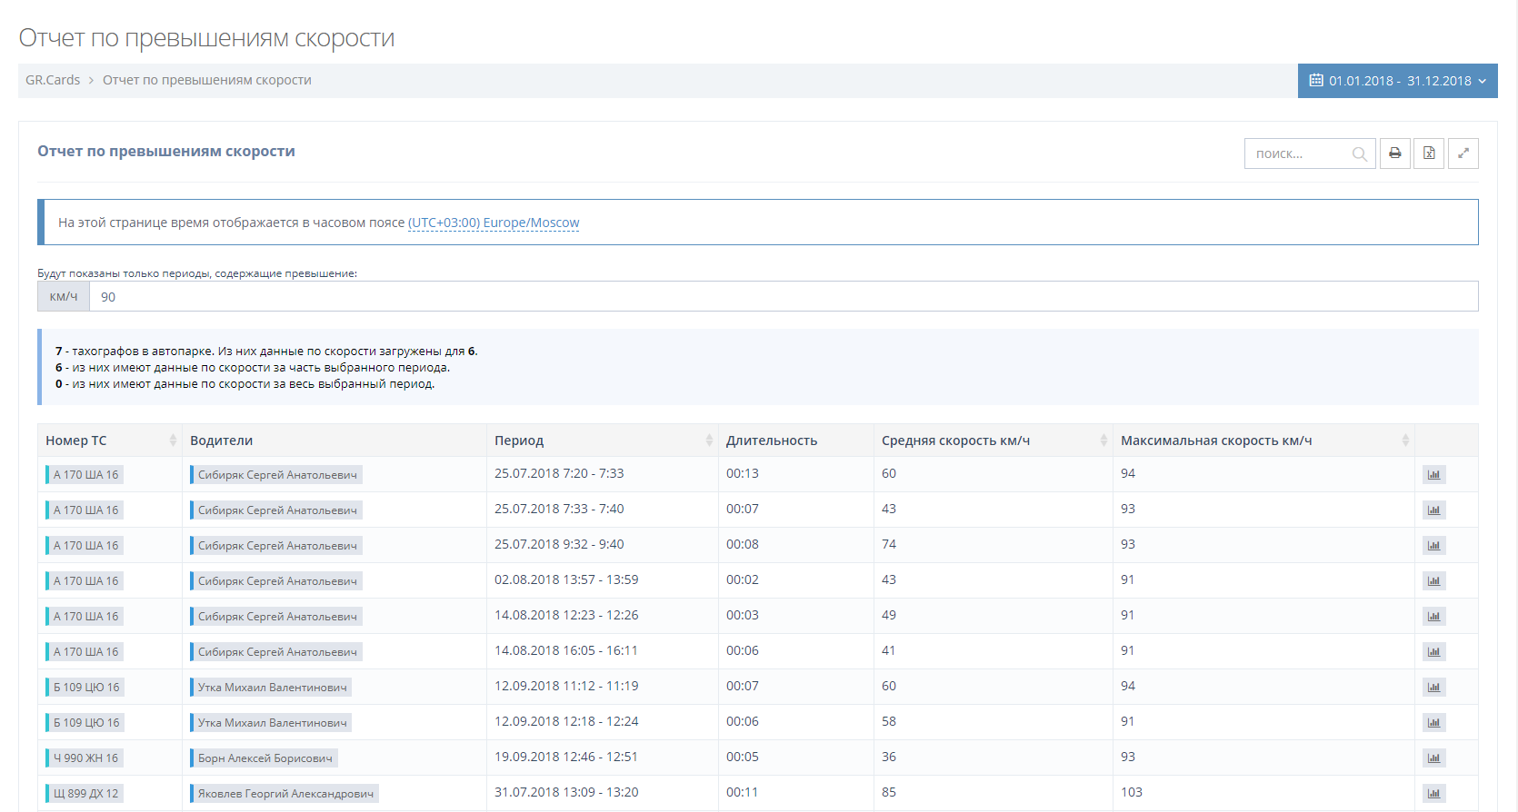Open chart for 02.08.2018 13:57 row
Viewport: 1518px width, 812px height.
click(1434, 581)
